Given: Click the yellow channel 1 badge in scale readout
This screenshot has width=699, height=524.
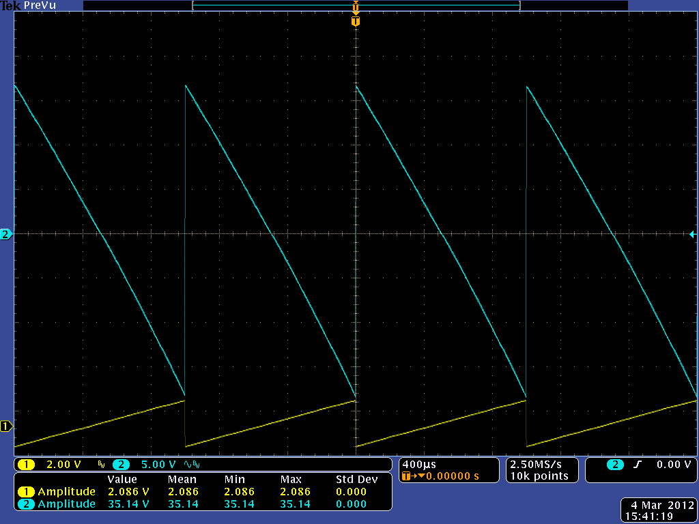Looking at the screenshot, I should pyautogui.click(x=26, y=465).
